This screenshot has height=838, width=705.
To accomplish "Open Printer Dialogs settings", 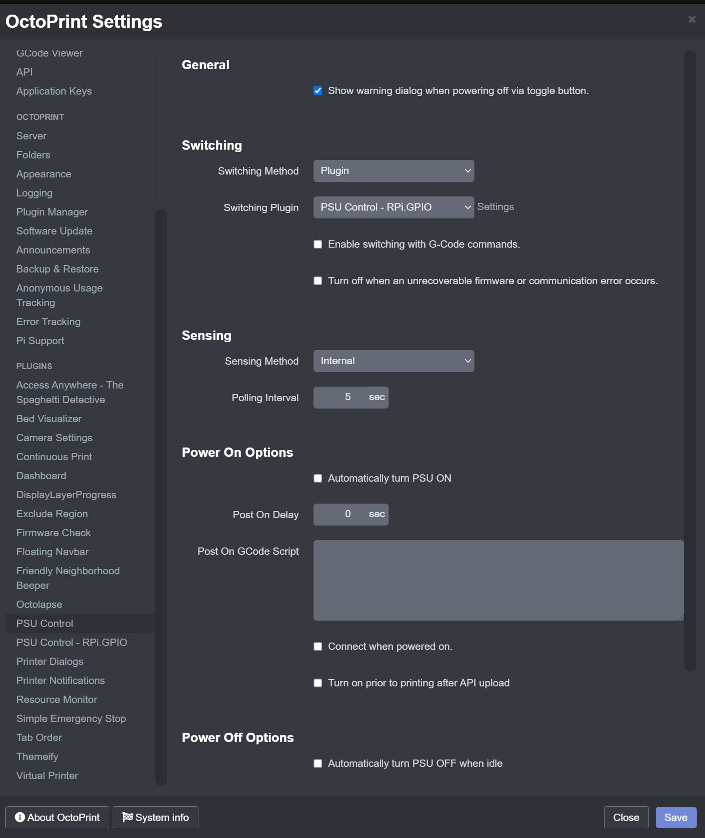I will pyautogui.click(x=50, y=662).
